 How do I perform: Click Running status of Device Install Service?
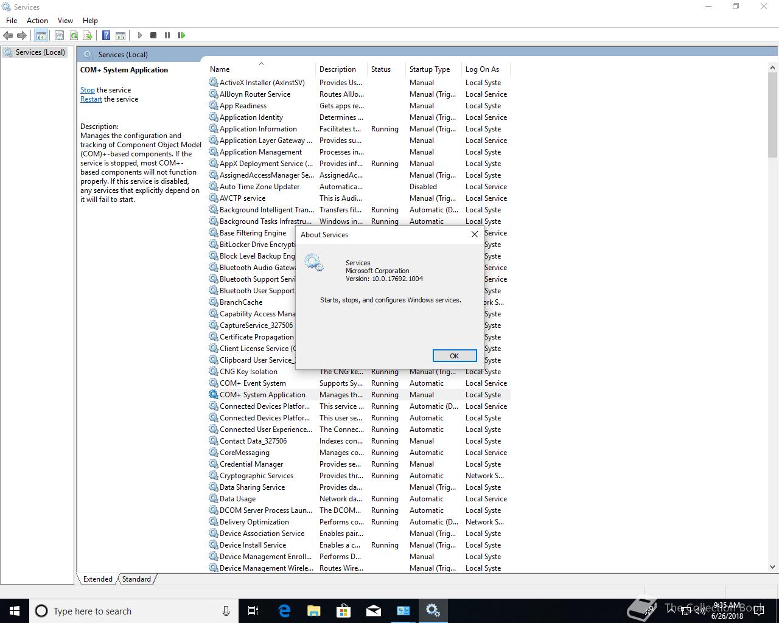[x=385, y=545]
